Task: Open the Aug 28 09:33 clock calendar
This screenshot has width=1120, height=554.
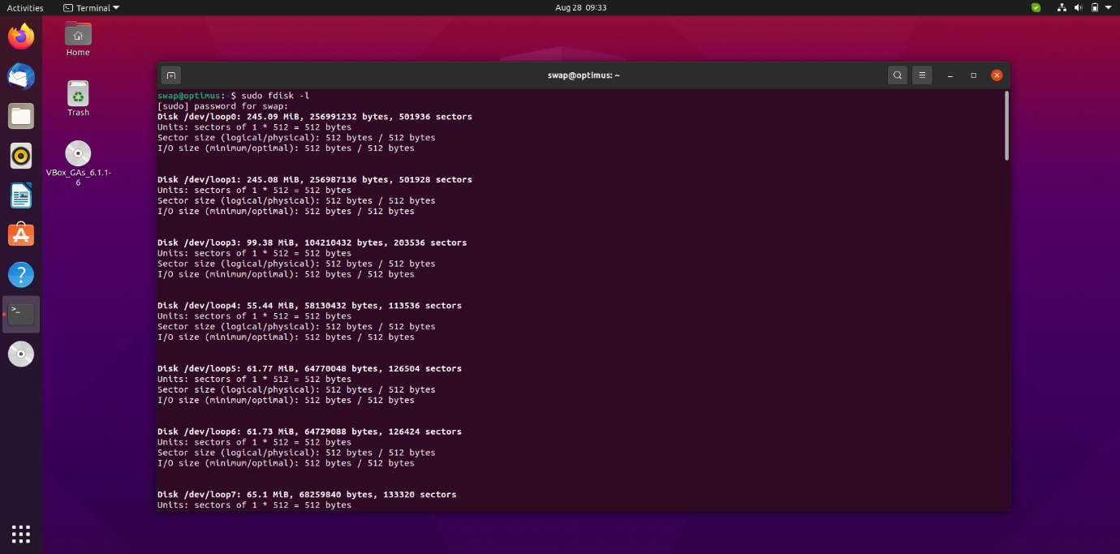Action: pos(581,7)
